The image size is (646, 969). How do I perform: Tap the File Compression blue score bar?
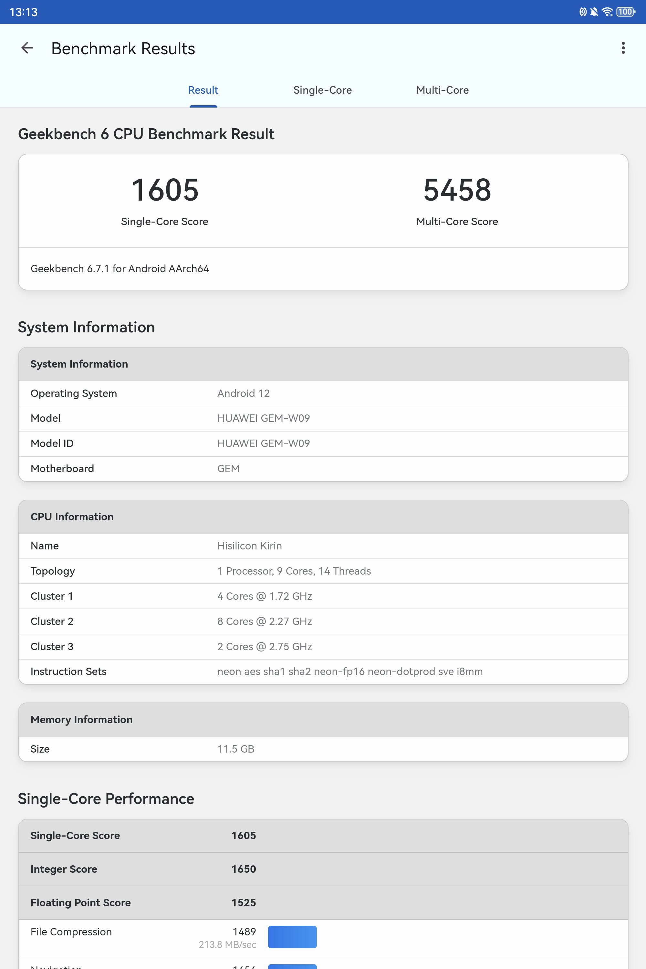point(292,937)
